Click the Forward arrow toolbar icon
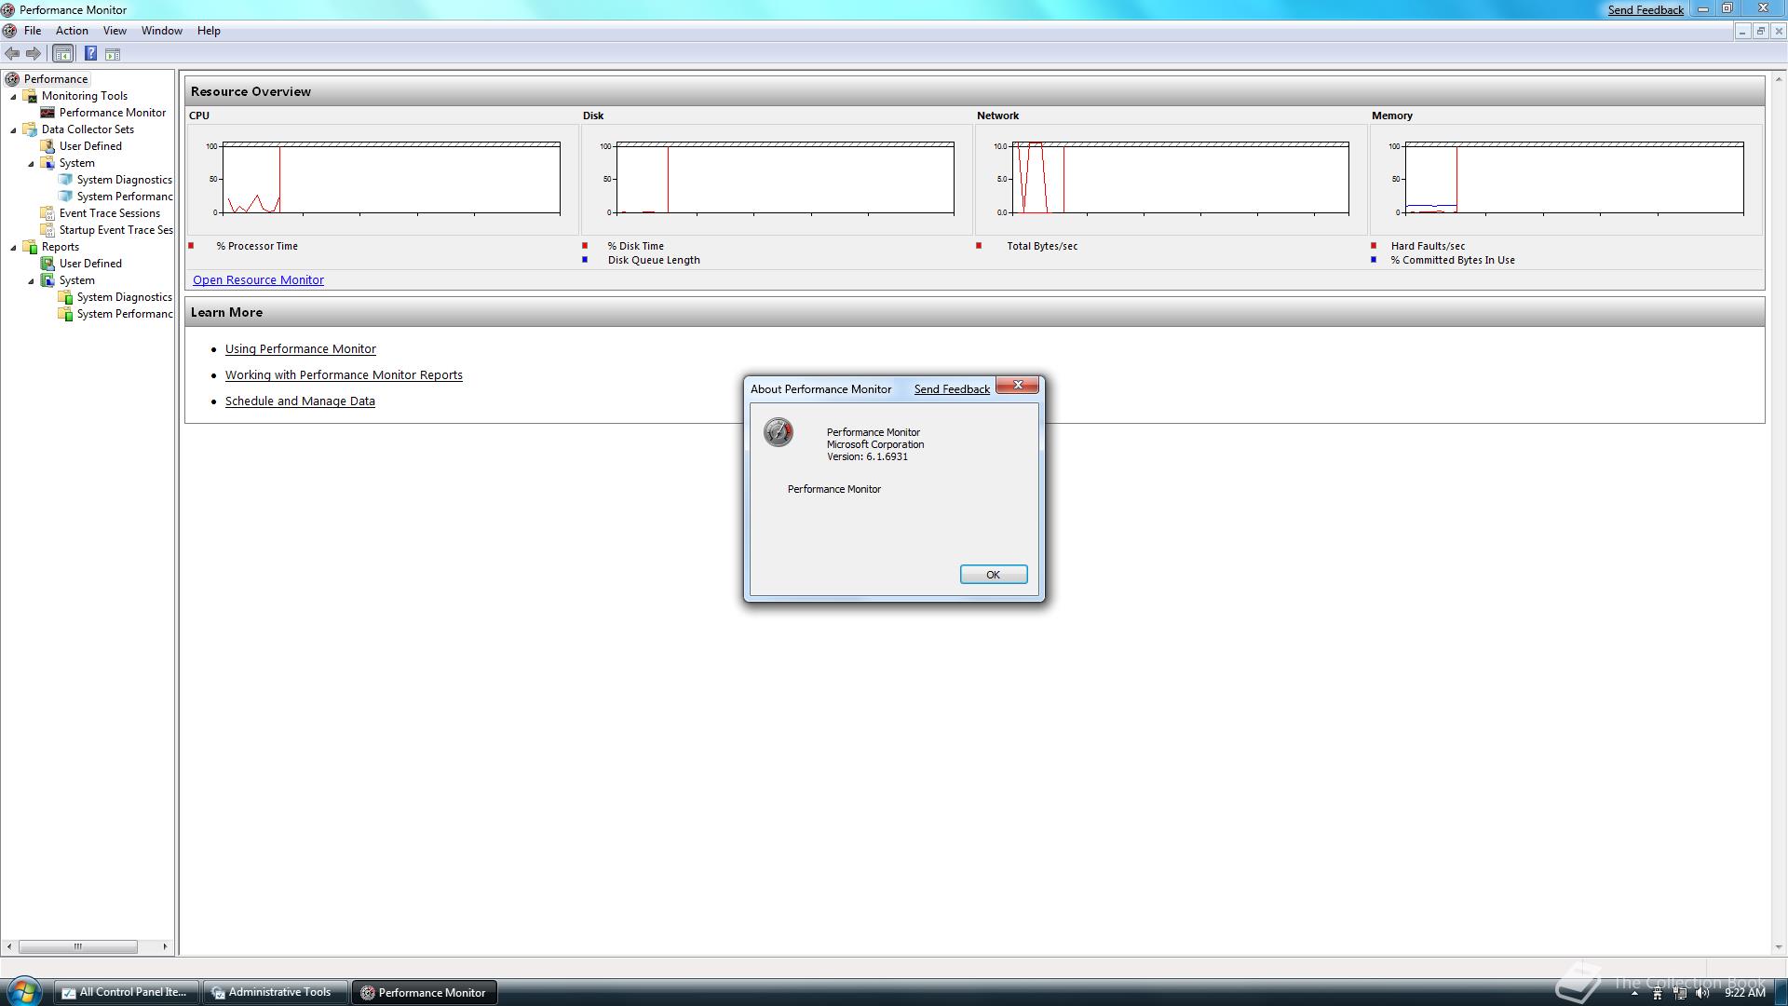Screen dimensions: 1788x1006 [x=34, y=54]
